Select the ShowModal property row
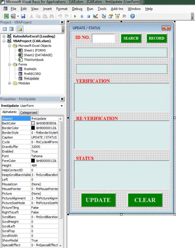The width and height of the screenshot is (195, 248). pyautogui.click(x=30, y=240)
